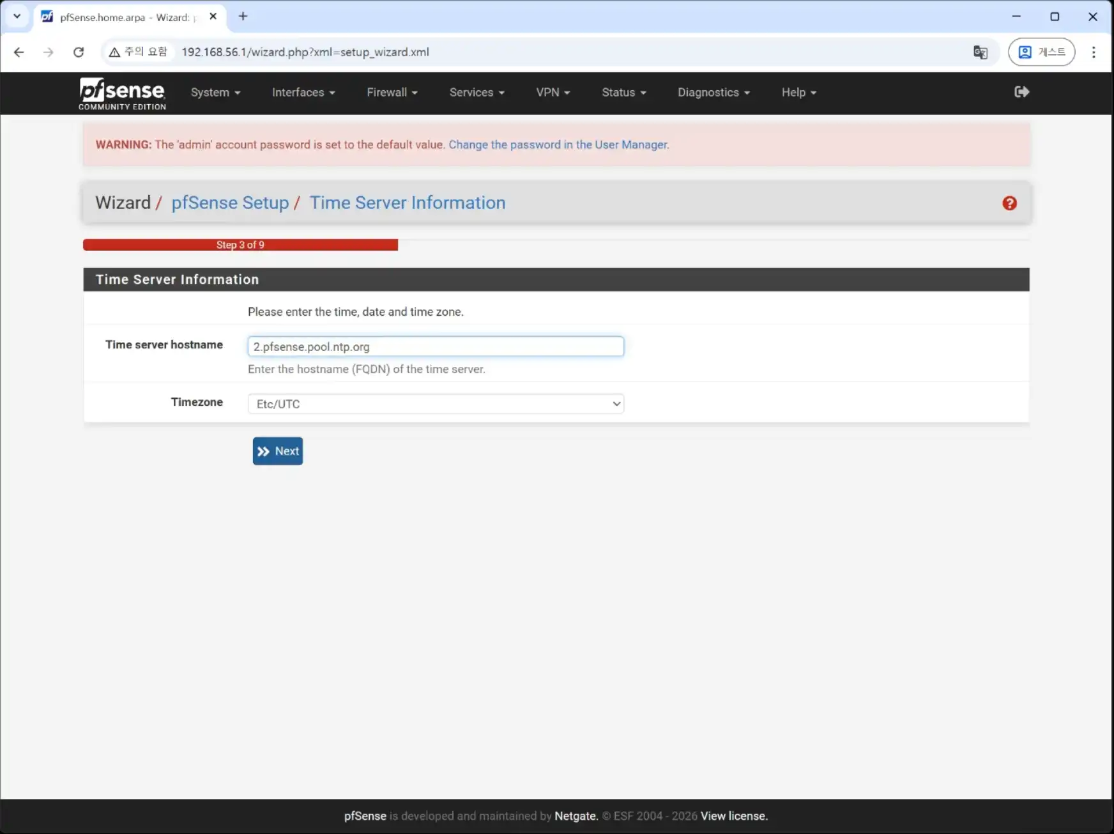Open the Google Translate page icon

[x=980, y=52]
